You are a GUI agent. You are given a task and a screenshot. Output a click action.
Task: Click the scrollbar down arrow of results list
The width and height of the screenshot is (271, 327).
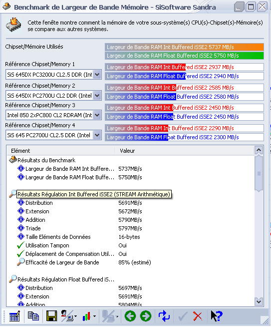259,301
